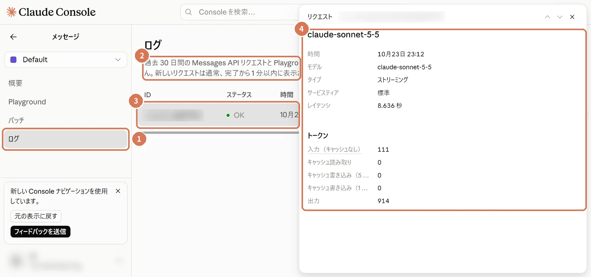Viewport: 591px width, 277px height.
Task: Click the ID column header
Action: pos(147,95)
